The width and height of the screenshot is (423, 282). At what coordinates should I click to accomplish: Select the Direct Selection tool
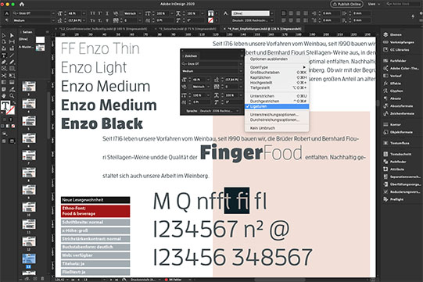(12, 35)
